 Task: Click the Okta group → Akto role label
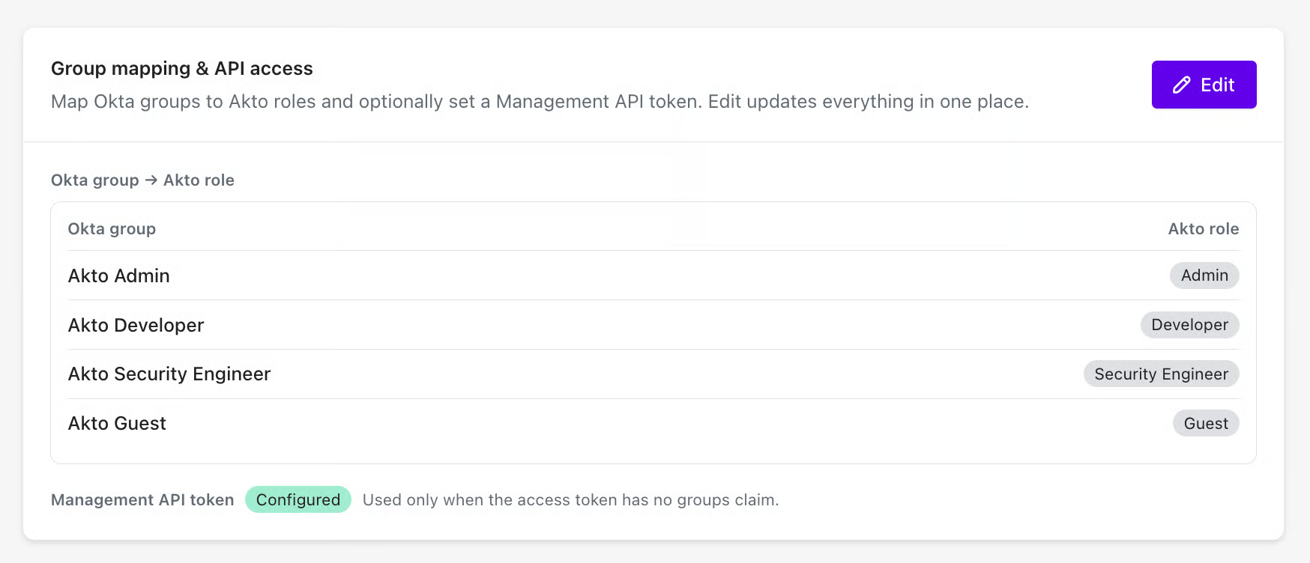(142, 180)
